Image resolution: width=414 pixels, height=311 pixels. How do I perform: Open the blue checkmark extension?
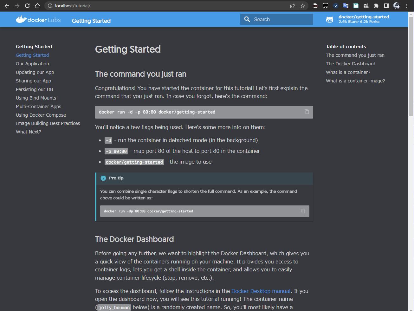(336, 6)
